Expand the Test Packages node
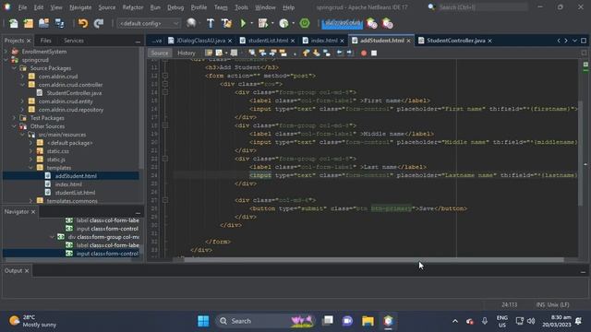This screenshot has width=591, height=332. 14,118
